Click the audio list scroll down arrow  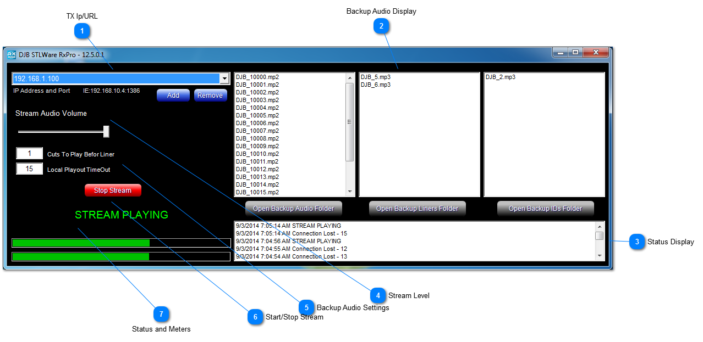point(350,191)
